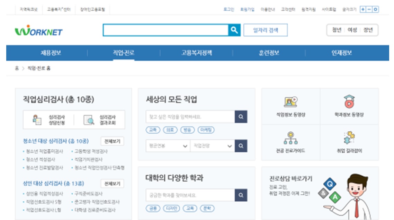Click the 로그인 link
The width and height of the screenshot is (394, 220).
(229, 10)
